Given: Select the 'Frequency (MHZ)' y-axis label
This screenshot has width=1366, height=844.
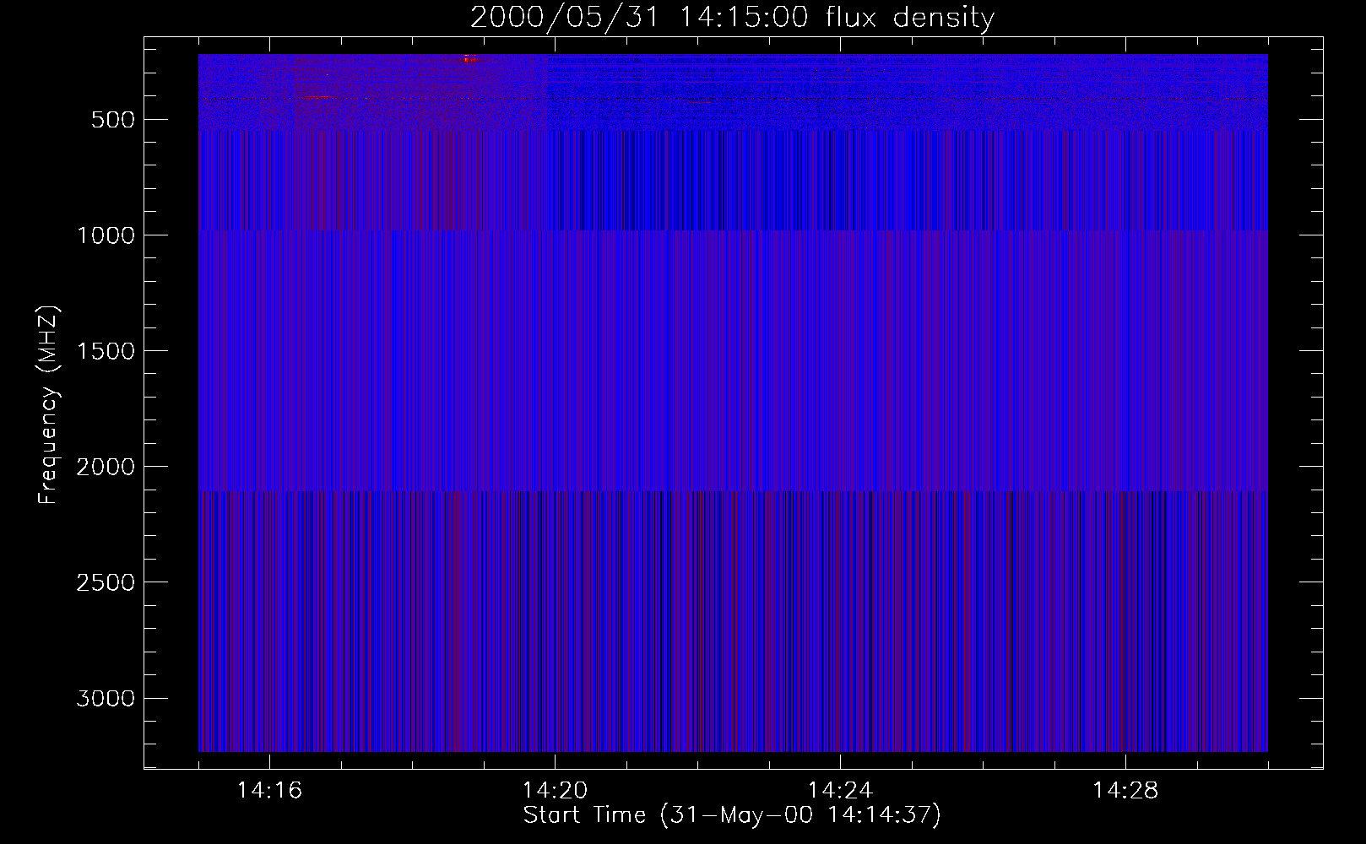Looking at the screenshot, I should (49, 405).
